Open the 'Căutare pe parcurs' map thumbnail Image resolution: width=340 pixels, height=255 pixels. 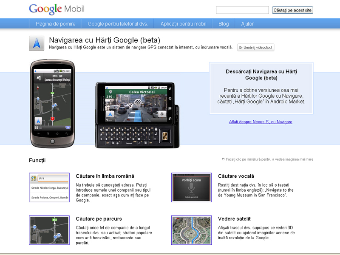coord(49,230)
